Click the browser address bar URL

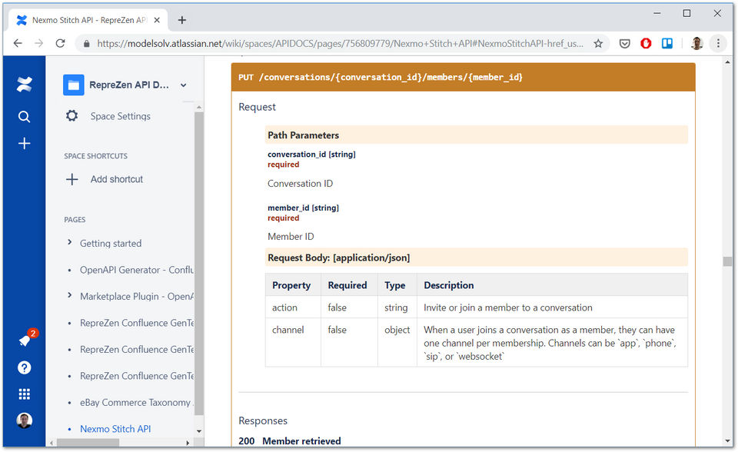point(338,44)
